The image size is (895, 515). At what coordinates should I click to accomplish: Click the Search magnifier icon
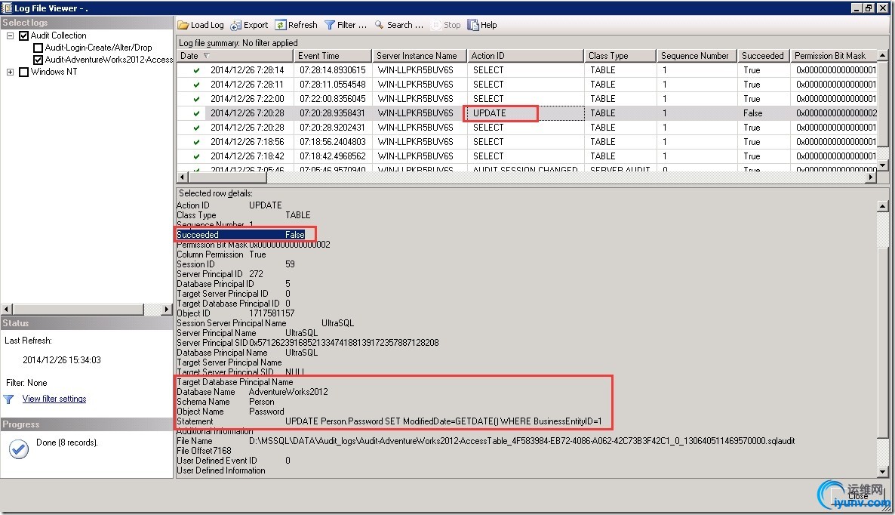380,25
